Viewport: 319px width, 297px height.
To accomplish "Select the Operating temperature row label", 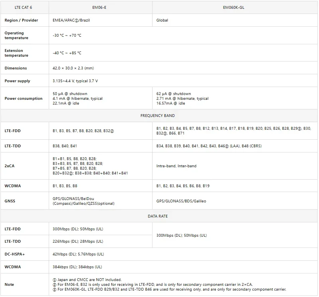I will 16,36.
